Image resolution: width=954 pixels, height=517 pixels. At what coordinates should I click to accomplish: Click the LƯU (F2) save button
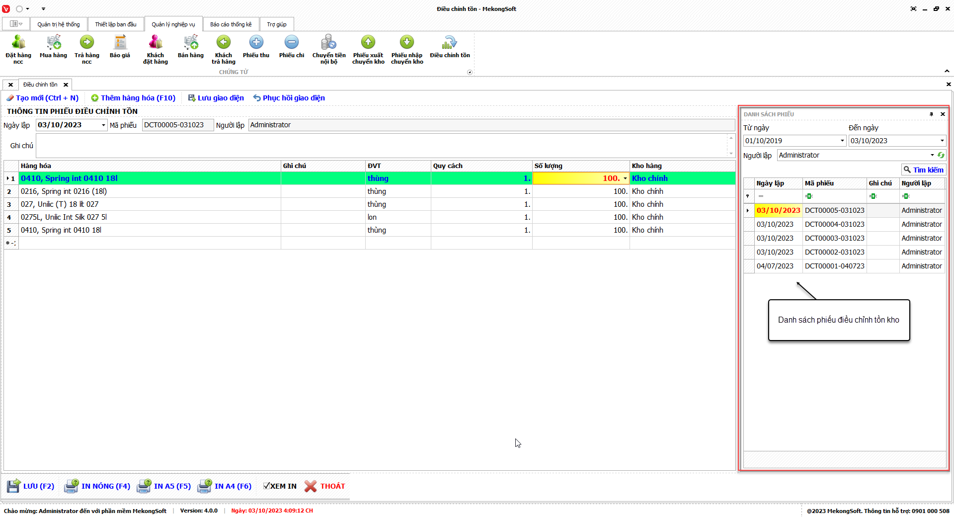31,486
